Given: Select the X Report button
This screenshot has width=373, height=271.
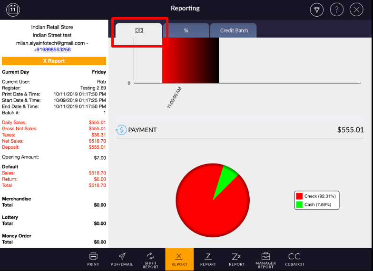Looking at the screenshot, I should pyautogui.click(x=179, y=259).
